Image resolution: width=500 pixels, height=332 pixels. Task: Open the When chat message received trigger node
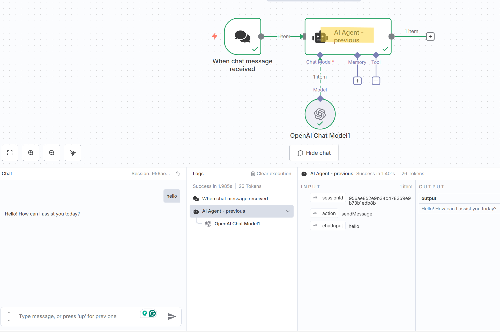(242, 36)
